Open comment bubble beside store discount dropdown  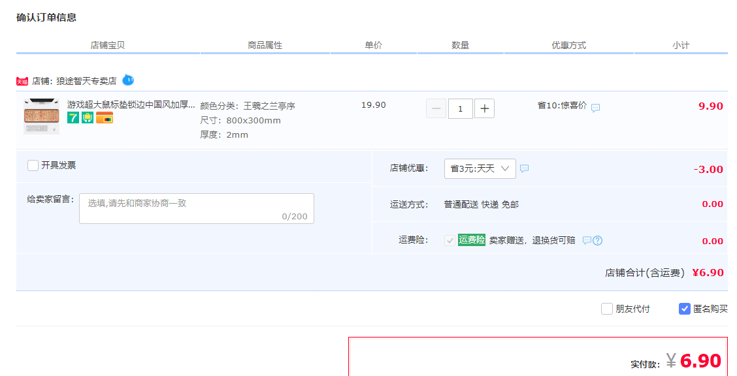[525, 168]
